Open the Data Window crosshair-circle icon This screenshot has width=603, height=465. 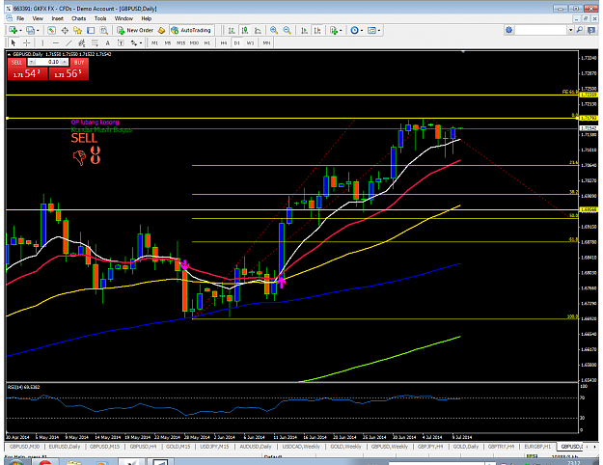point(65,30)
